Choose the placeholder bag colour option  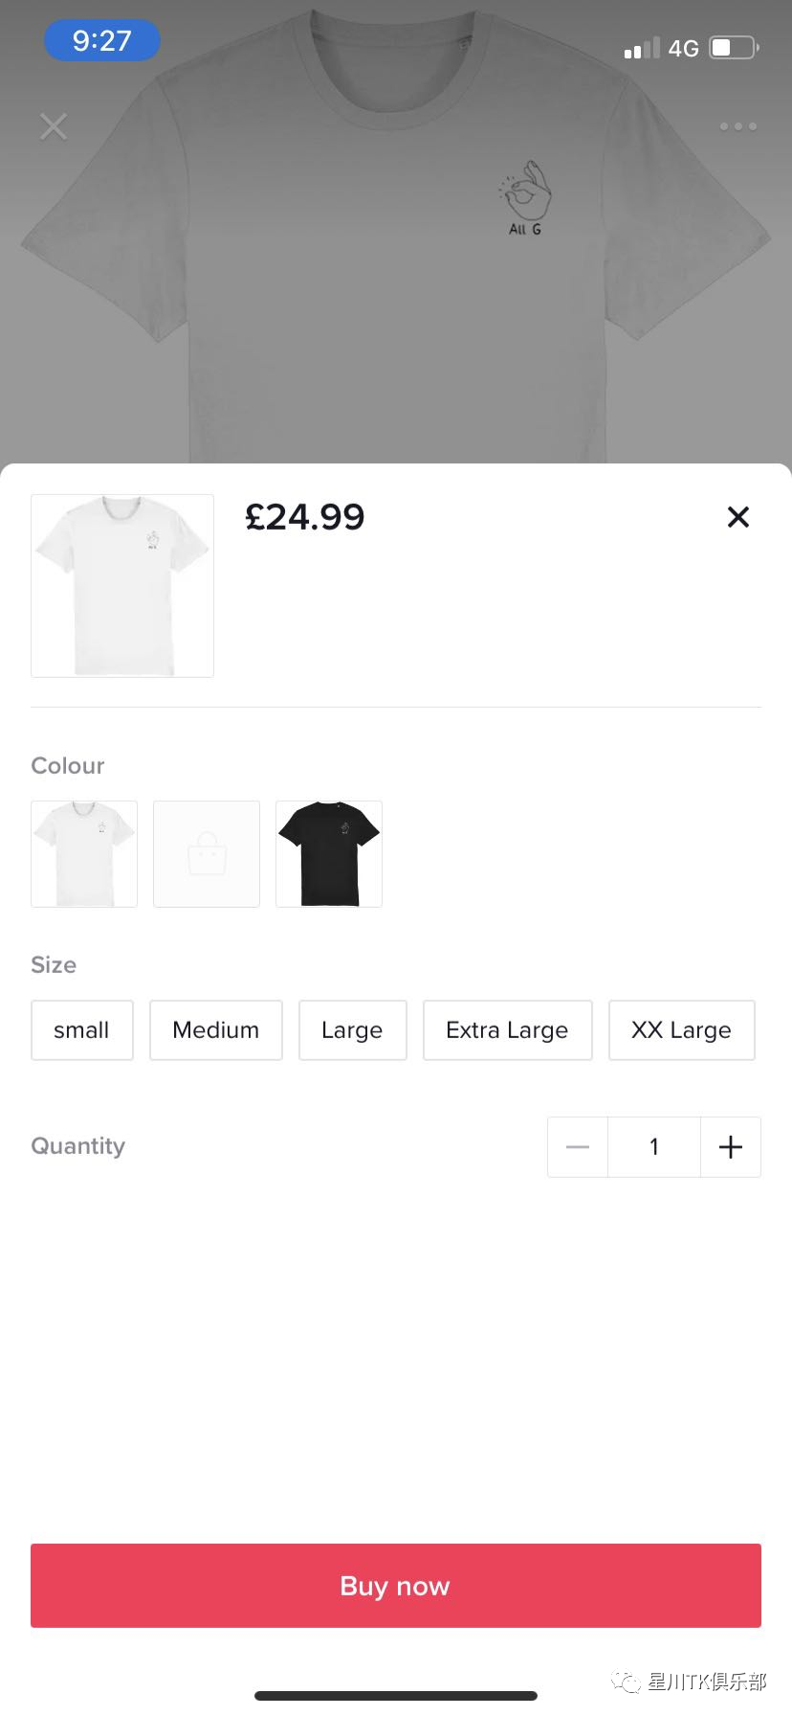[207, 854]
